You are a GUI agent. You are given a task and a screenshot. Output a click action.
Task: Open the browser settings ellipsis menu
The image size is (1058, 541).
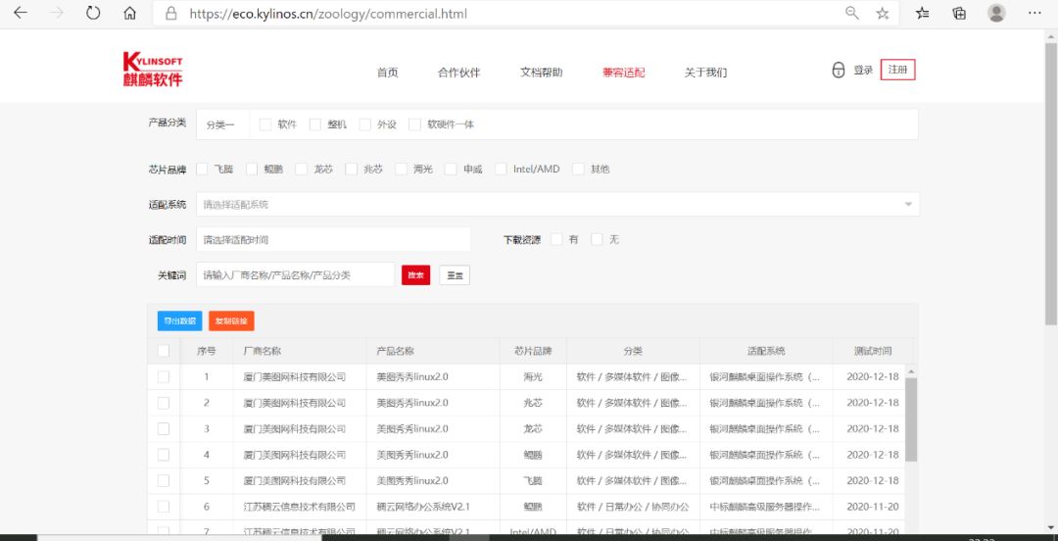[x=1034, y=13]
